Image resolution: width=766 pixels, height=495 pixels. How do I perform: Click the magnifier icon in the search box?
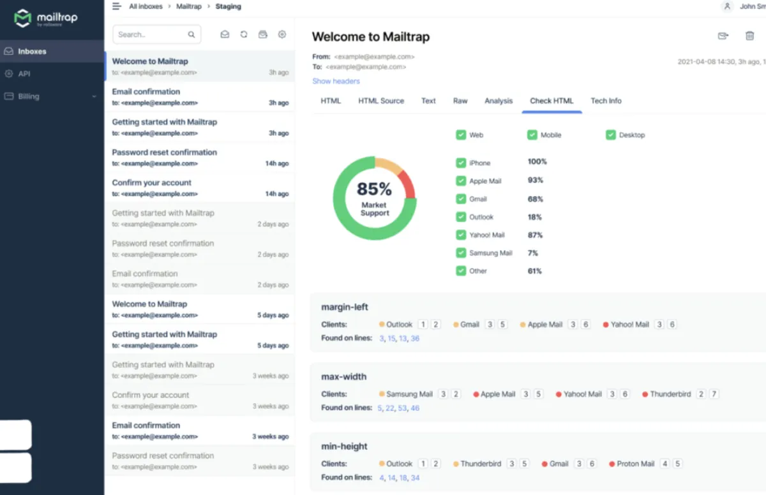click(x=191, y=34)
